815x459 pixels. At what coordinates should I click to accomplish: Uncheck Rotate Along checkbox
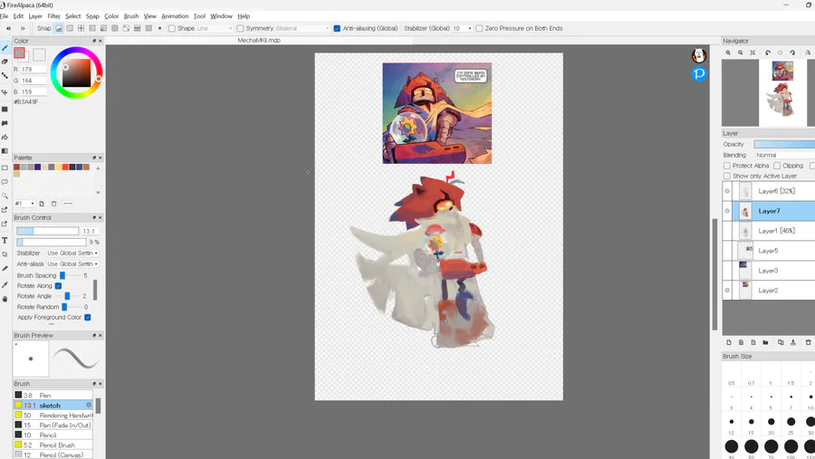tap(58, 286)
